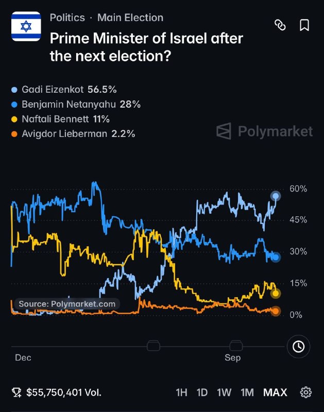Switch chart to 1W range
The height and width of the screenshot is (412, 324).
coord(224,392)
